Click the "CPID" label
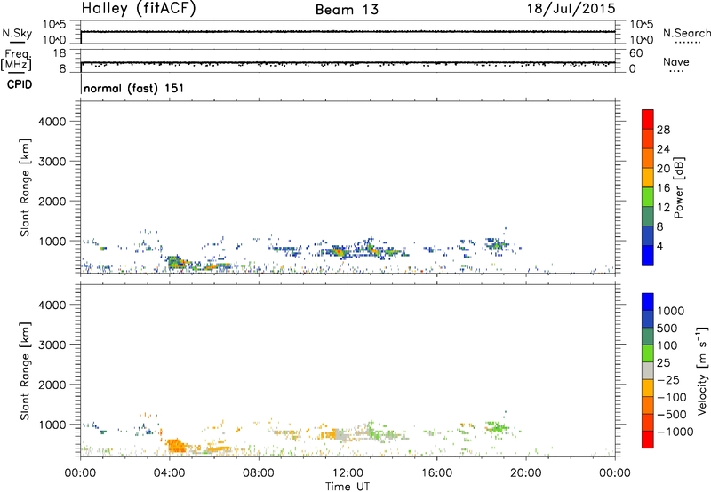The height and width of the screenshot is (492, 711). 20,84
